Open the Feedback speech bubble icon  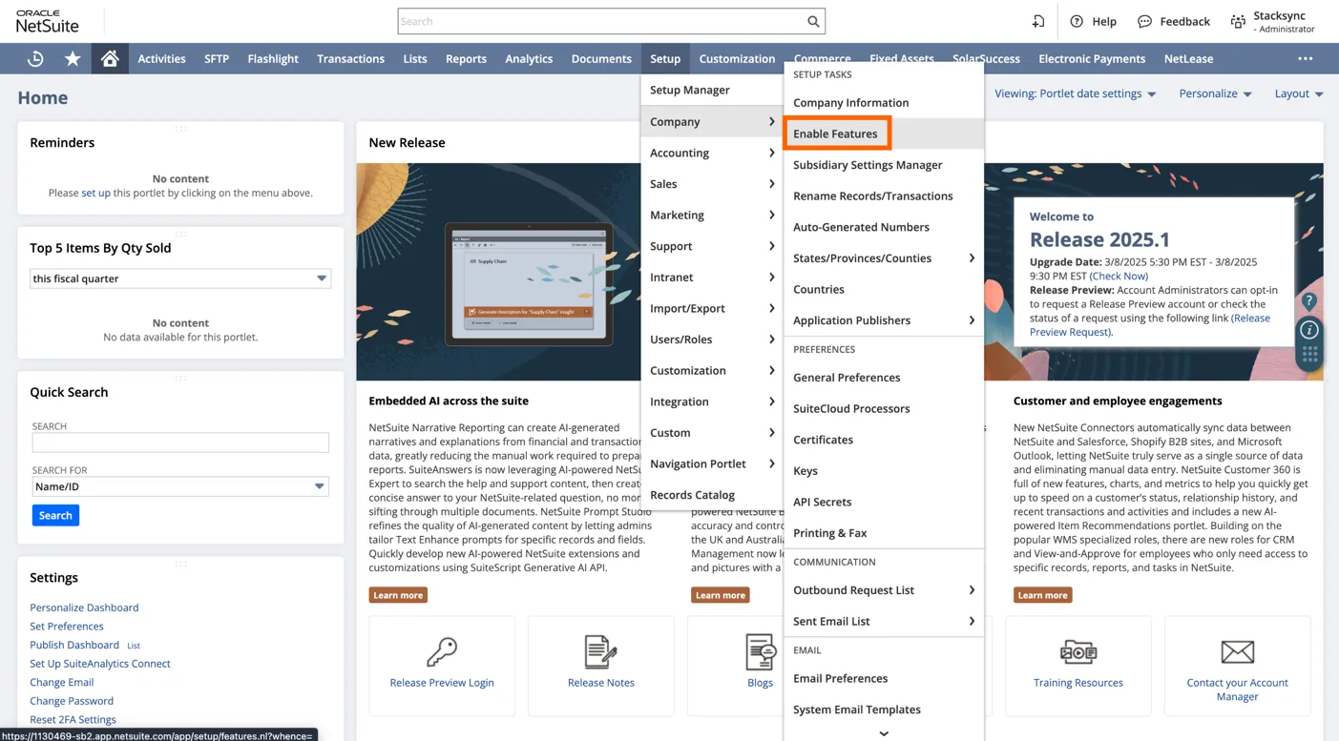coord(1144,21)
